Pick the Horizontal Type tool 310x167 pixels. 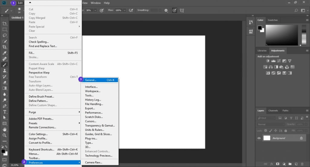pyautogui.click(x=5, y=112)
